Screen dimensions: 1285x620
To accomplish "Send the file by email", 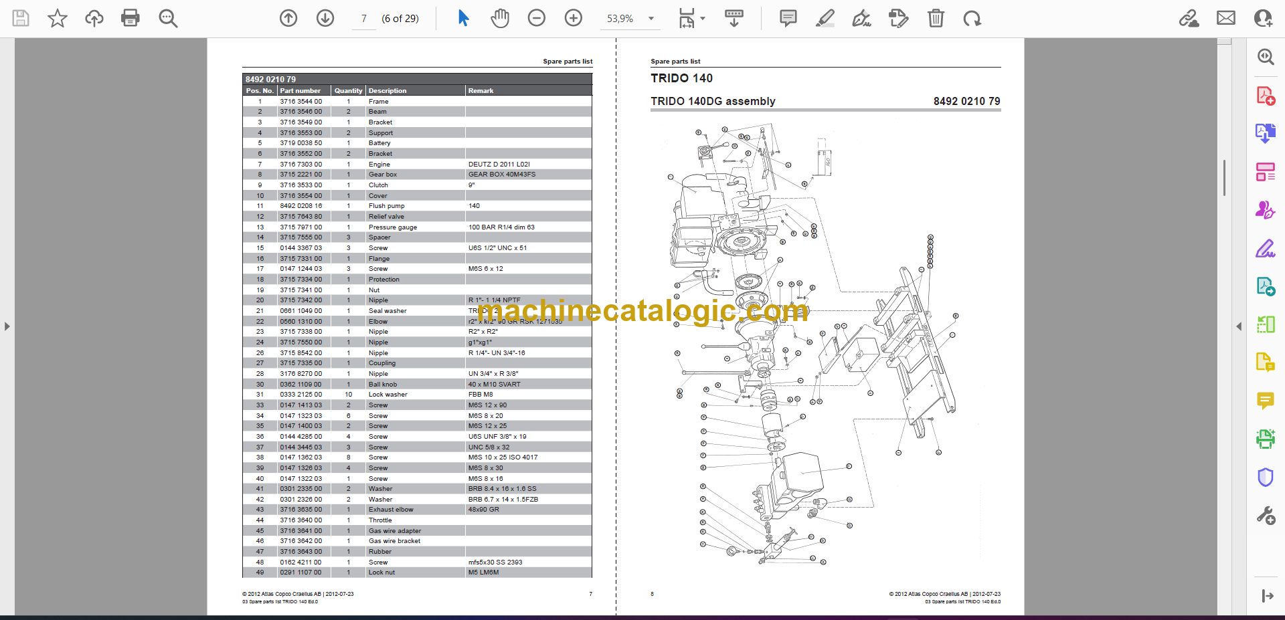I will pyautogui.click(x=1226, y=18).
